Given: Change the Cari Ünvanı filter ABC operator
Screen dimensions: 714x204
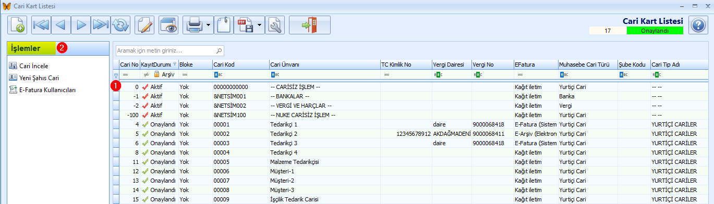Looking at the screenshot, I should click(275, 74).
